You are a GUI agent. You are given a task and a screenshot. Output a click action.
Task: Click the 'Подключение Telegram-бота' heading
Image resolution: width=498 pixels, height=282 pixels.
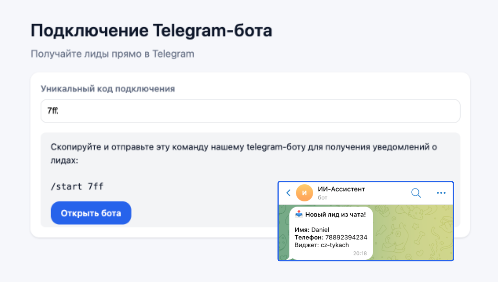pyautogui.click(x=151, y=31)
